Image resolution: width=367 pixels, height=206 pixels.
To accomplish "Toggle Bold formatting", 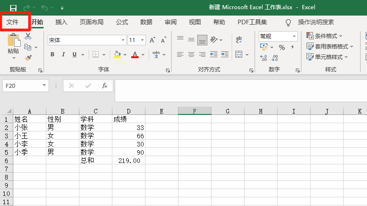I will pos(52,54).
